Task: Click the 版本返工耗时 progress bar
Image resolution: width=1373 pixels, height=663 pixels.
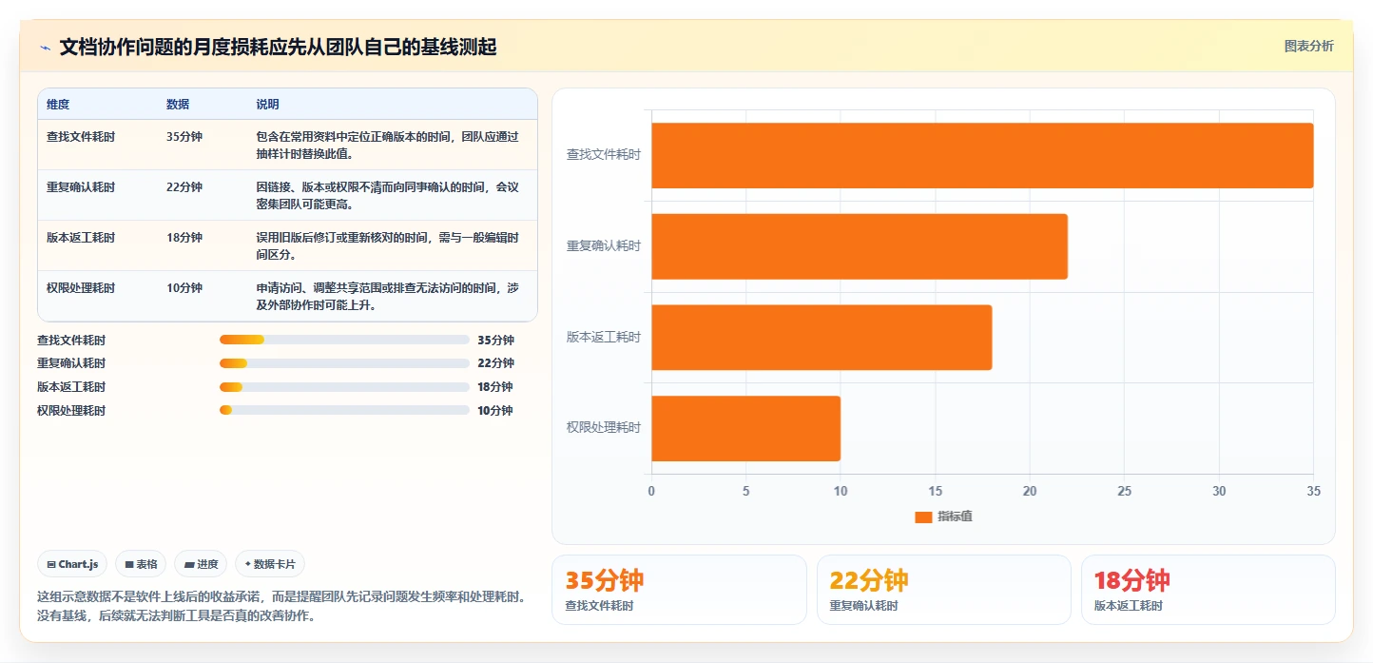Action: pyautogui.click(x=344, y=387)
